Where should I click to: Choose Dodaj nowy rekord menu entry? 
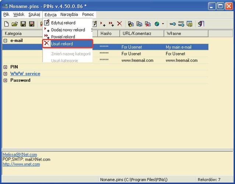[x=68, y=30]
